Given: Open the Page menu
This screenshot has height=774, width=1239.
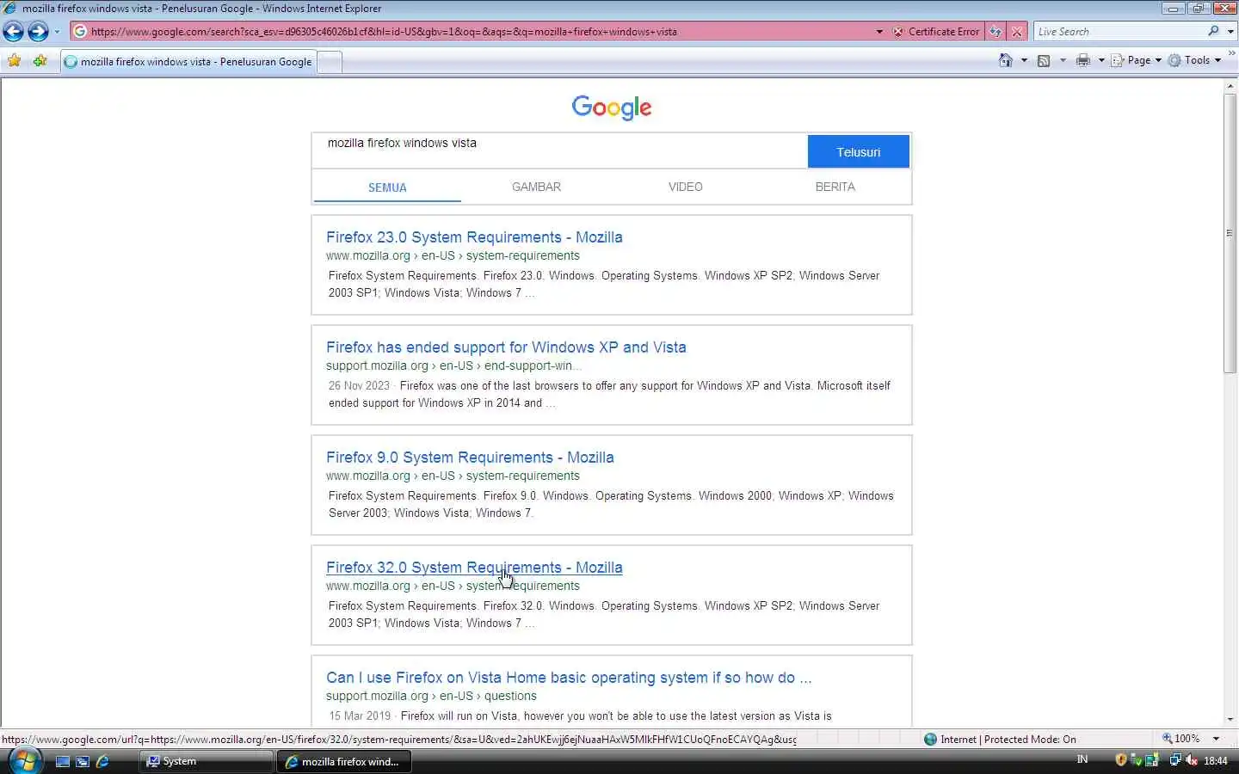Looking at the screenshot, I should [x=1137, y=60].
